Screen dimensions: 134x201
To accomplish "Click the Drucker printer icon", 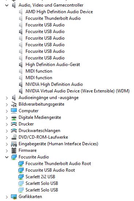I will pos(14,124).
